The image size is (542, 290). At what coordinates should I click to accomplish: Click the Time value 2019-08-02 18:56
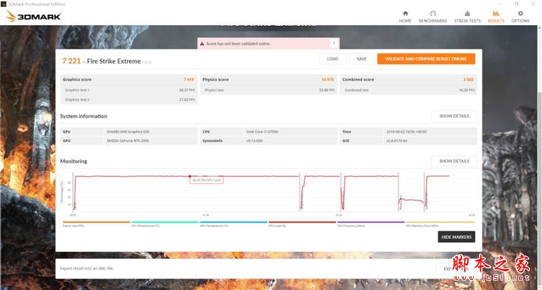click(x=406, y=132)
